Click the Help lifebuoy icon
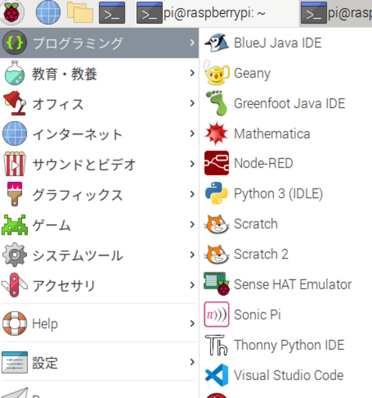Image resolution: width=372 pixels, height=398 pixels. 15,324
